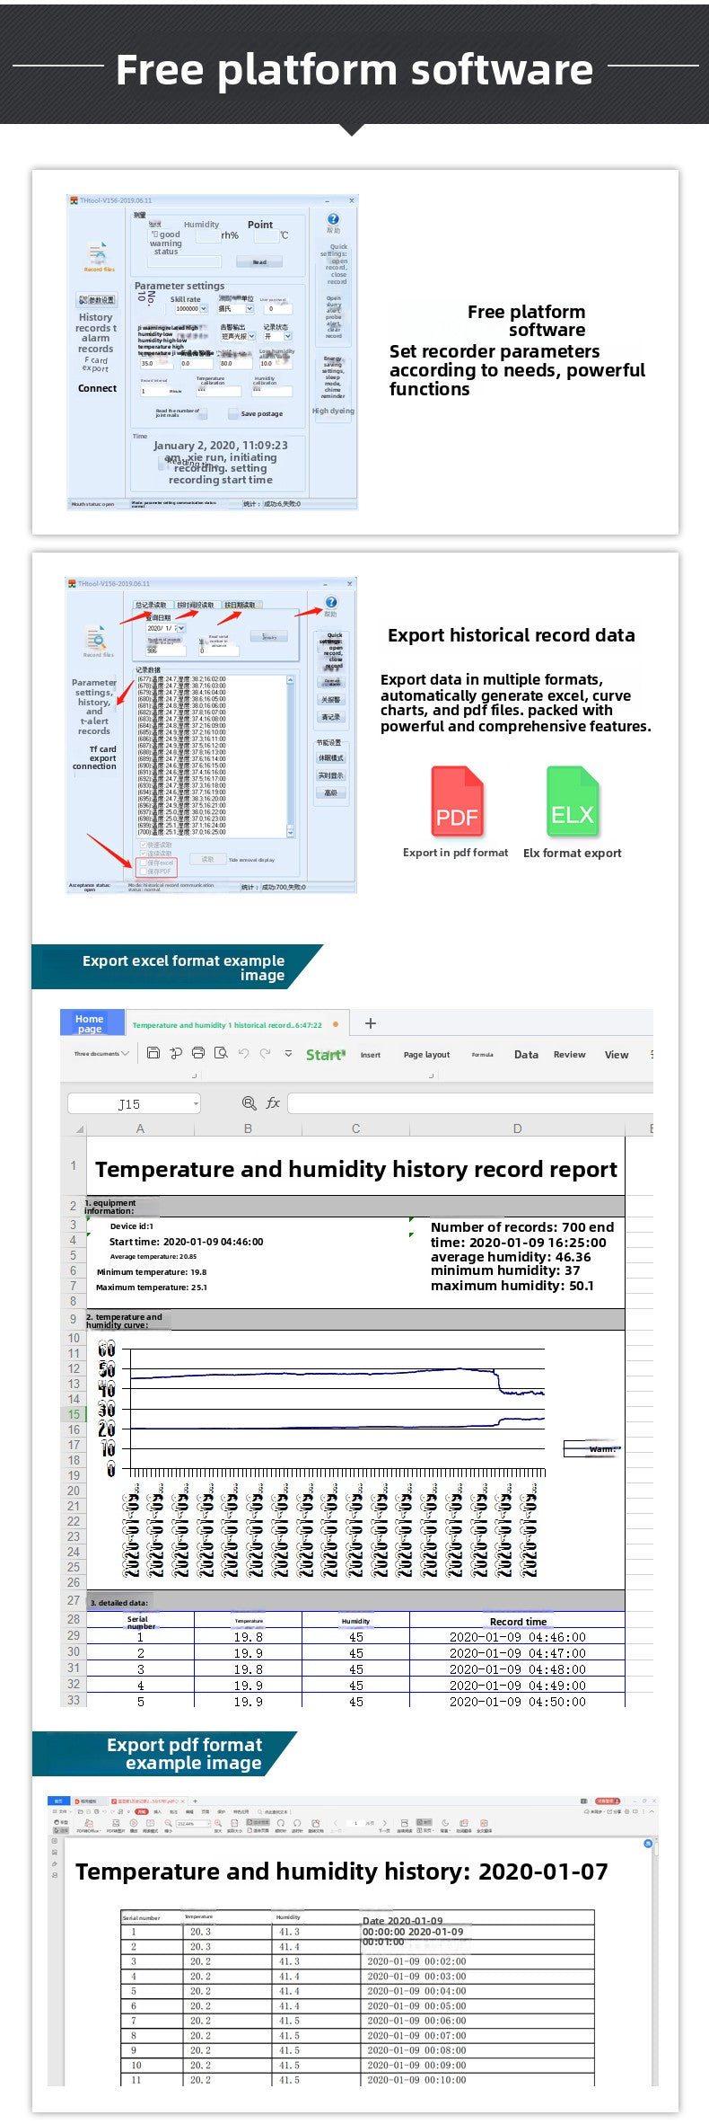The width and height of the screenshot is (709, 2124).
Task: Click the User password field showing 0
Action: [x=276, y=308]
